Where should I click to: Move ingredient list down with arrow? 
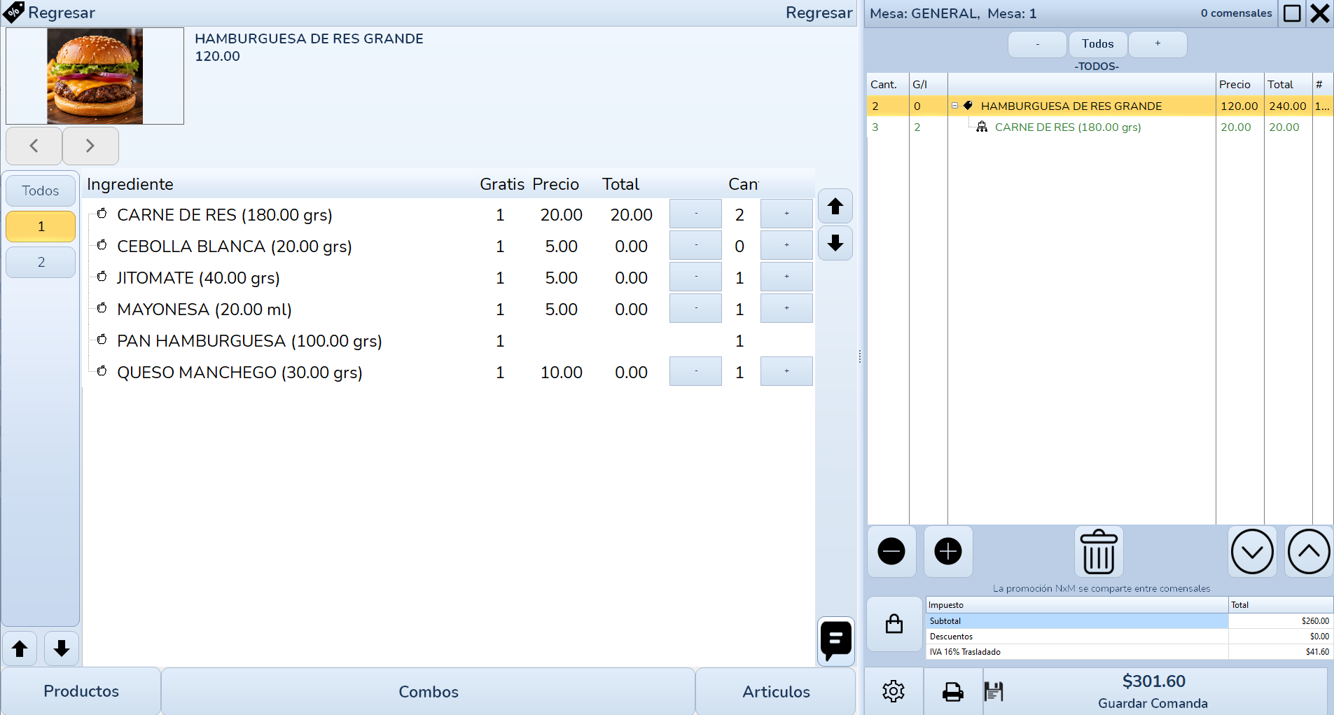[x=835, y=243]
